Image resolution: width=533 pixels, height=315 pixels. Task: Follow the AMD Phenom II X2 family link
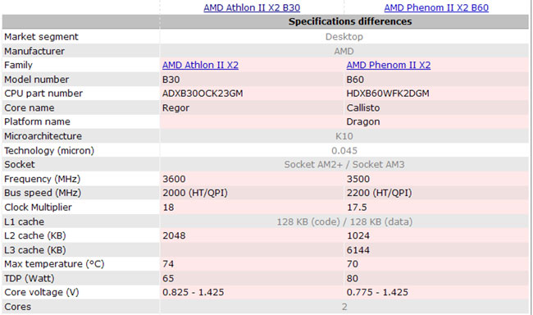[x=389, y=65]
